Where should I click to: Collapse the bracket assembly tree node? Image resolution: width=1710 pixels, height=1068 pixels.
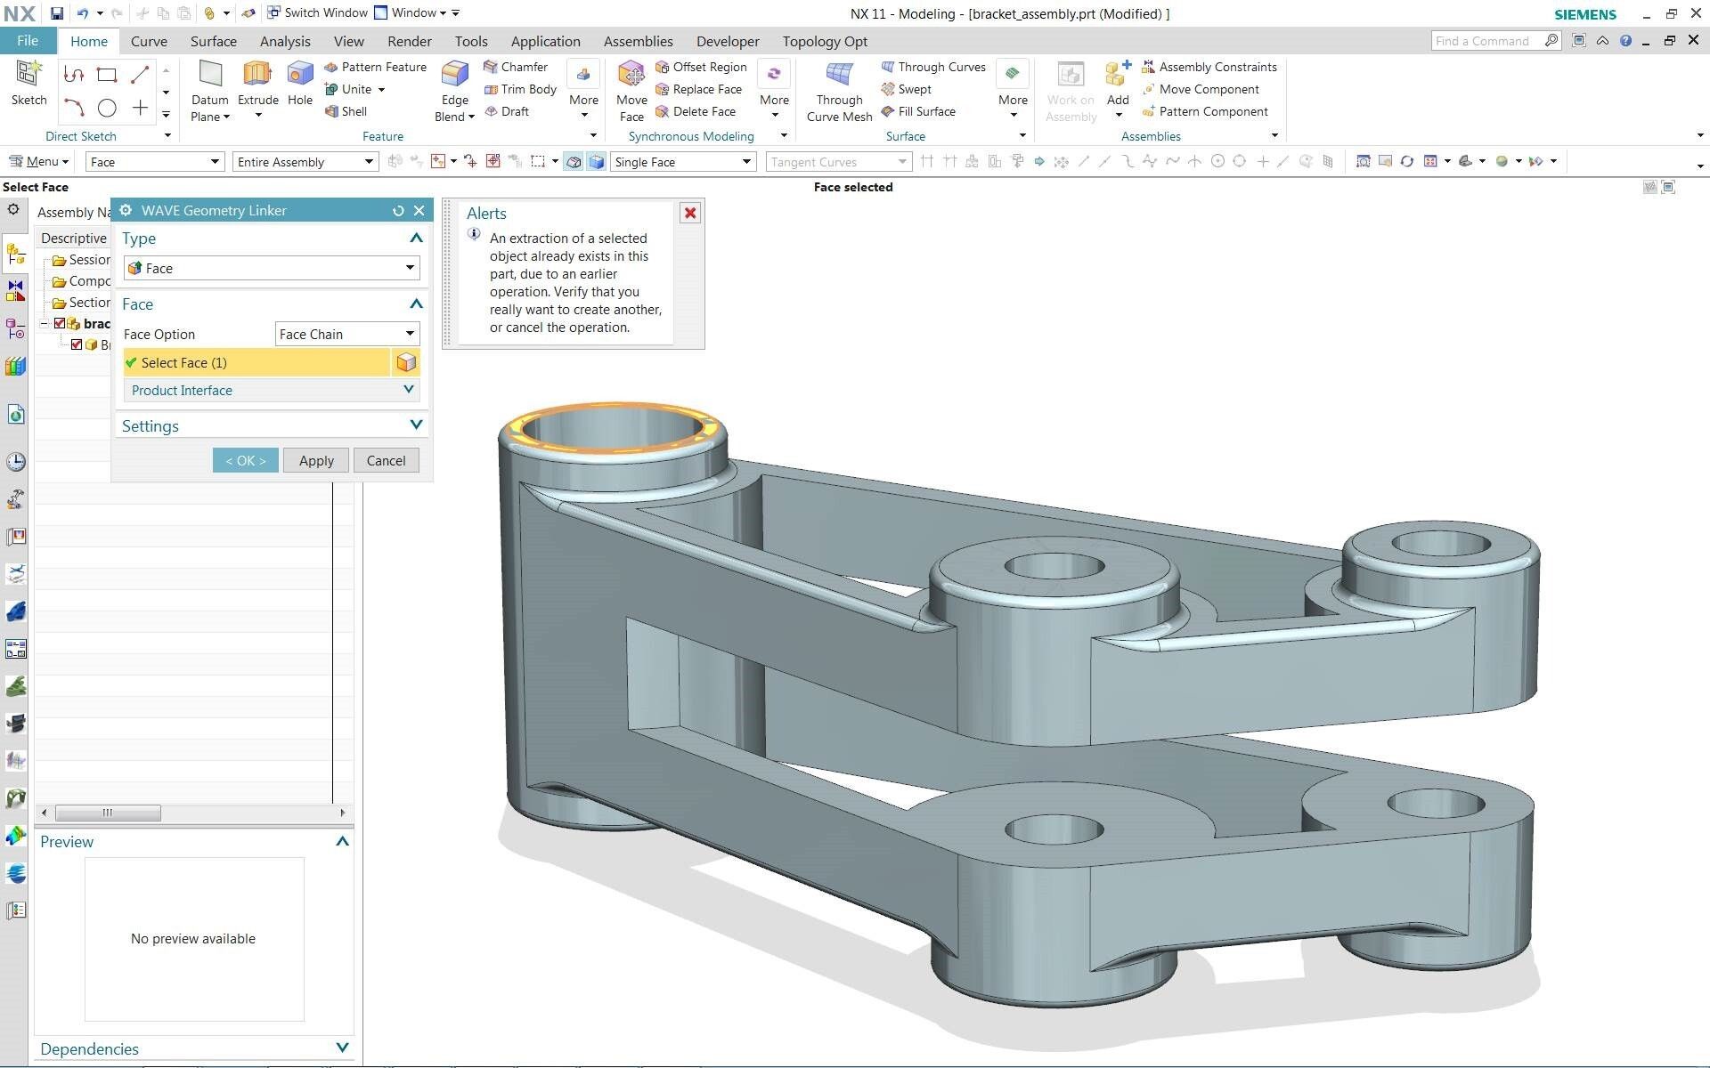pos(44,324)
